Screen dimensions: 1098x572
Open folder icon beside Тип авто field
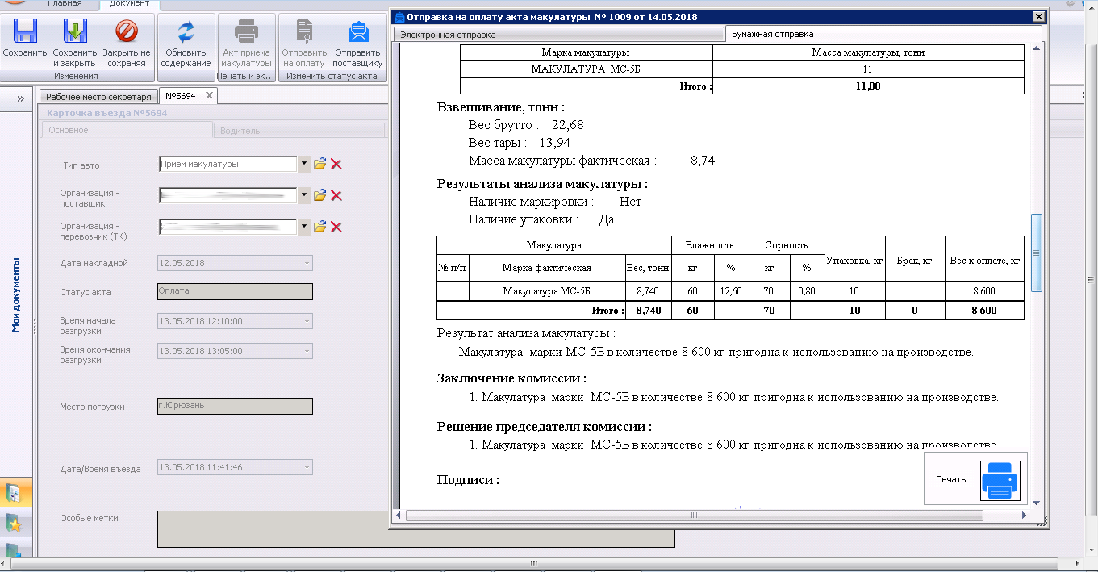point(319,164)
